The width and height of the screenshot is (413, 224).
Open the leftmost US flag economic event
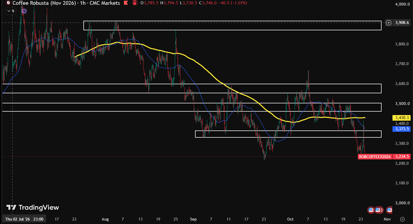371,210
